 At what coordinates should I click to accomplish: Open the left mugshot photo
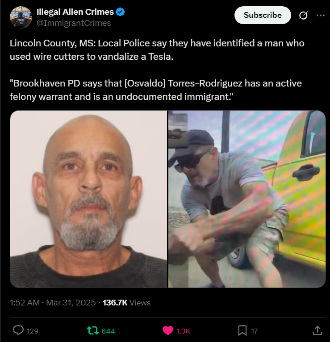(x=89, y=199)
